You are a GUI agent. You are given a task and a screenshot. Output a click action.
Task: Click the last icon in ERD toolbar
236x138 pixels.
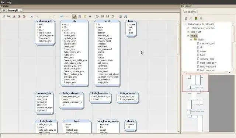(125, 16)
